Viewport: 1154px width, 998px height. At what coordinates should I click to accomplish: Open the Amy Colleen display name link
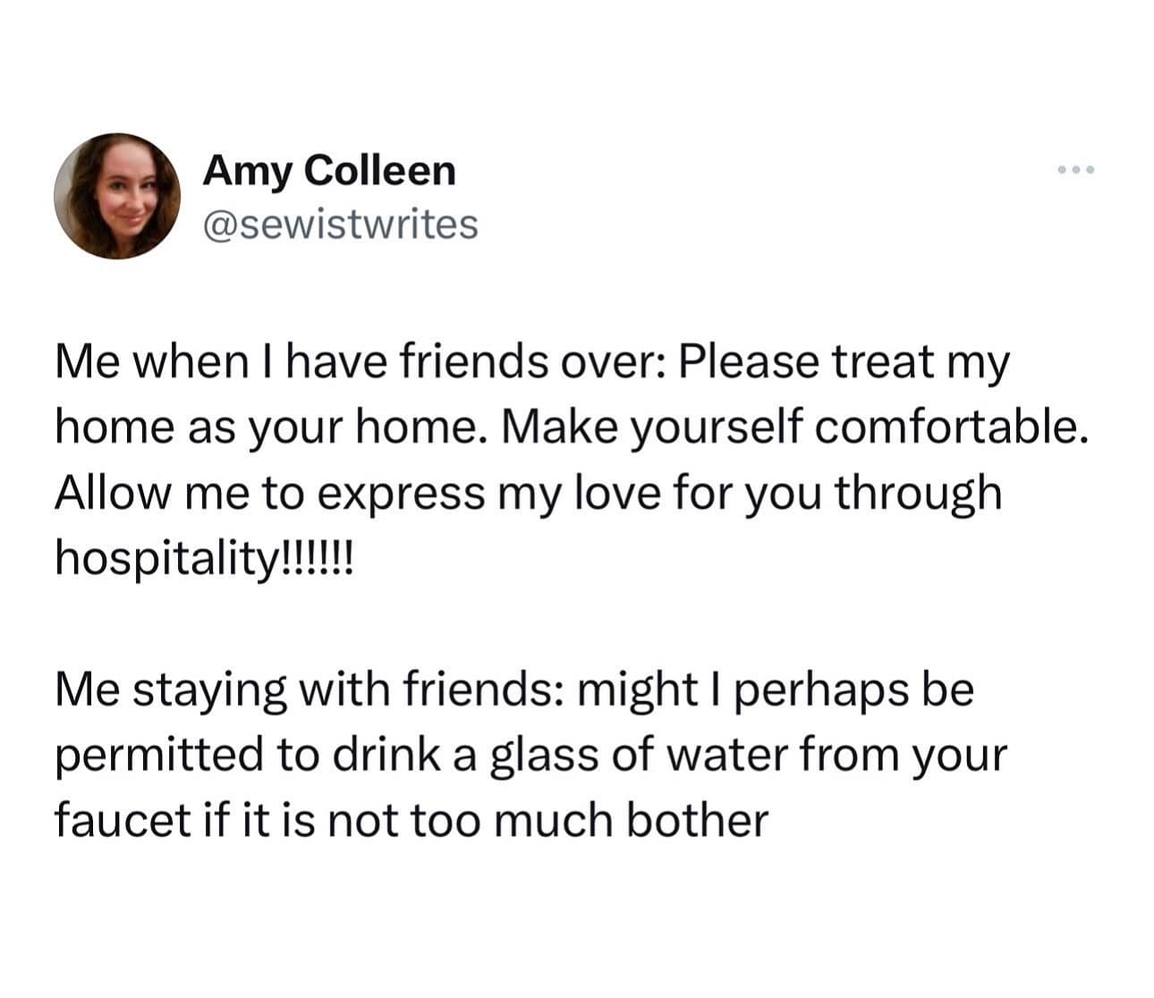click(329, 170)
